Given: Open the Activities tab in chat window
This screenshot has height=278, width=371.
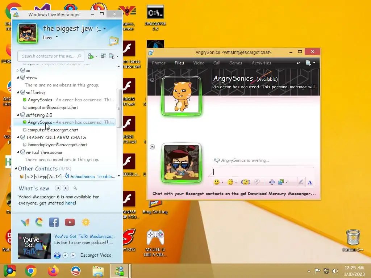Looking at the screenshot, I should pos(261,63).
